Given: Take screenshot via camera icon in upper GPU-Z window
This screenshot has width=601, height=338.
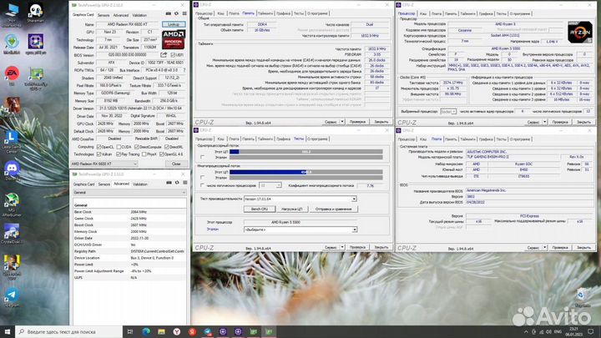Looking at the screenshot, I should [x=169, y=13].
